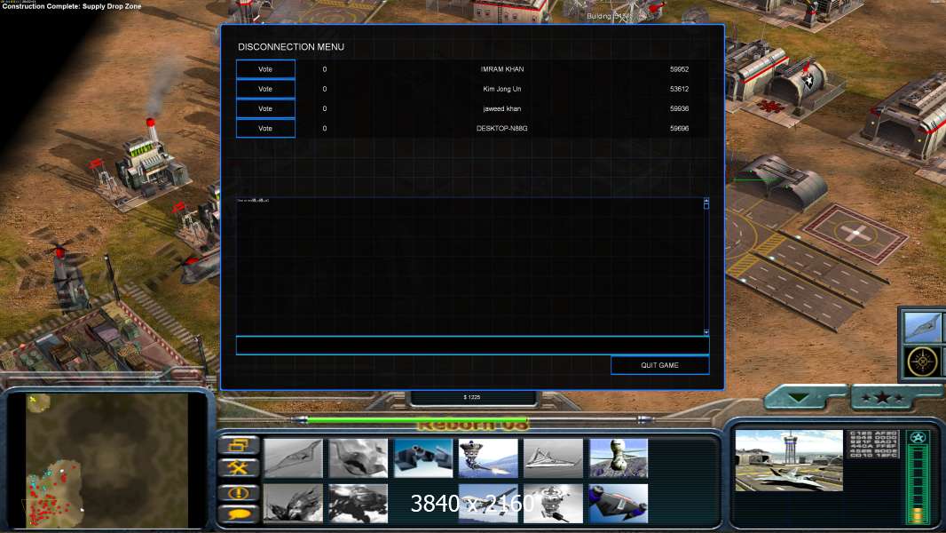Screen dimensions: 946x533
Task: Choose the blue twin-cannon upgrade icon
Action: (x=423, y=458)
